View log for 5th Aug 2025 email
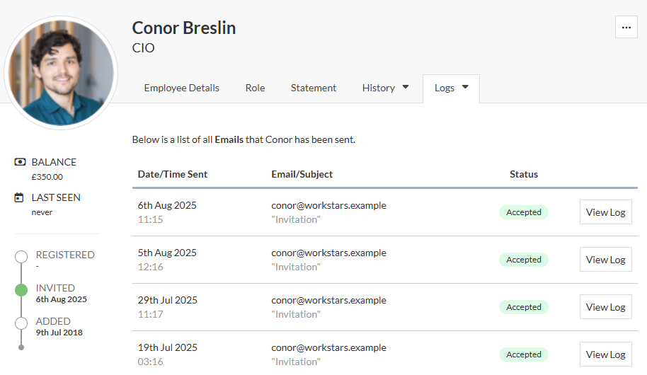 point(605,260)
